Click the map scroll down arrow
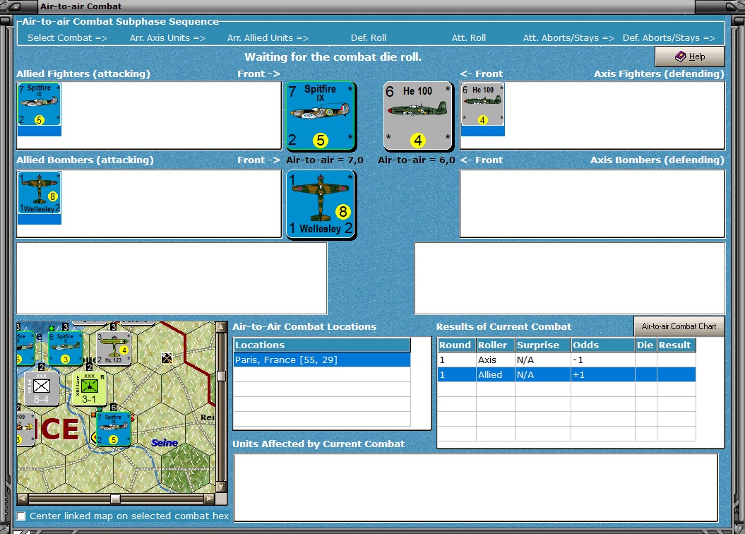Viewport: 745px width, 534px height. tap(221, 487)
